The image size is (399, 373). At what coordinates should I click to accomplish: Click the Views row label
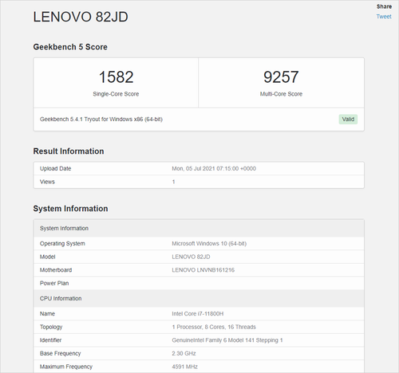(x=47, y=182)
